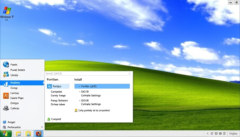Viewport: 240px width, 137px height.
Task: Click the small round button in dialog title bar
Action: [130, 73]
